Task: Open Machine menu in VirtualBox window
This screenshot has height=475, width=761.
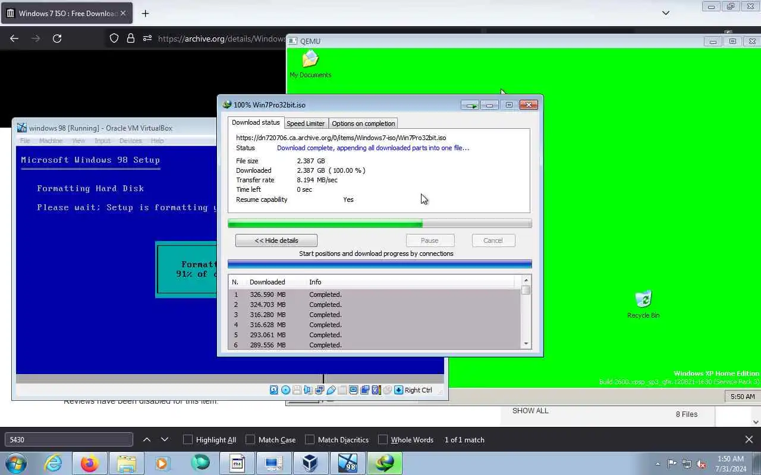Action: [51, 141]
